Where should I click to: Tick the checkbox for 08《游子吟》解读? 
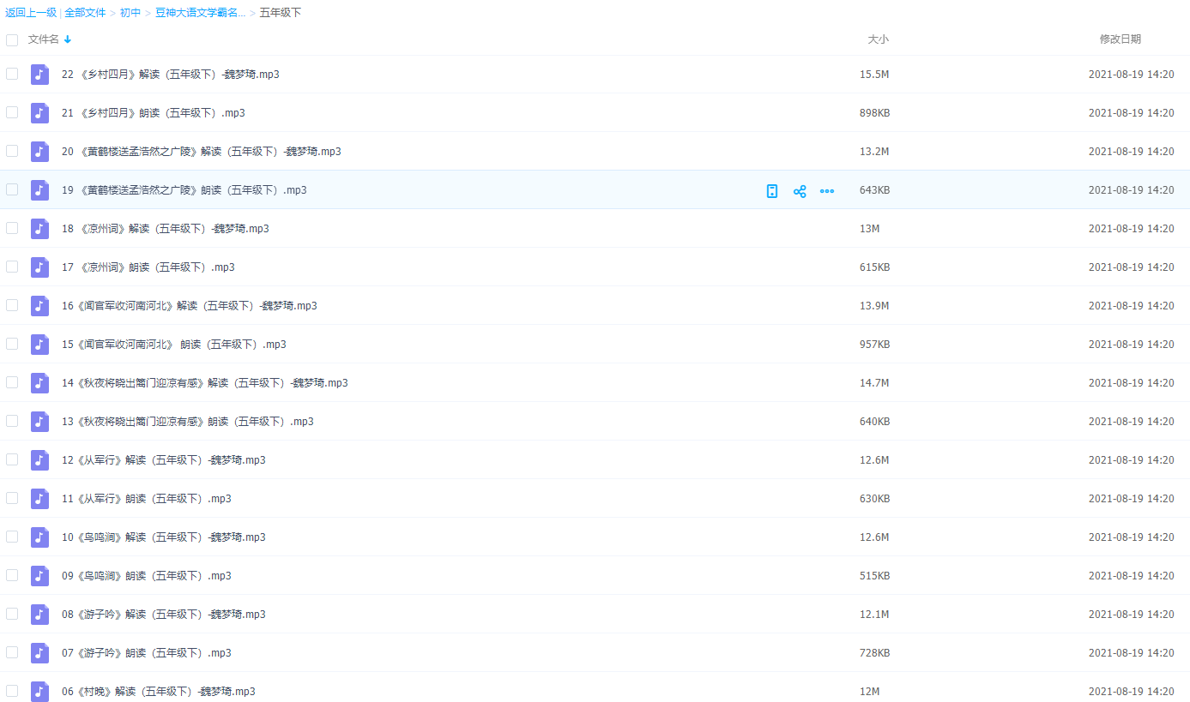[12, 614]
